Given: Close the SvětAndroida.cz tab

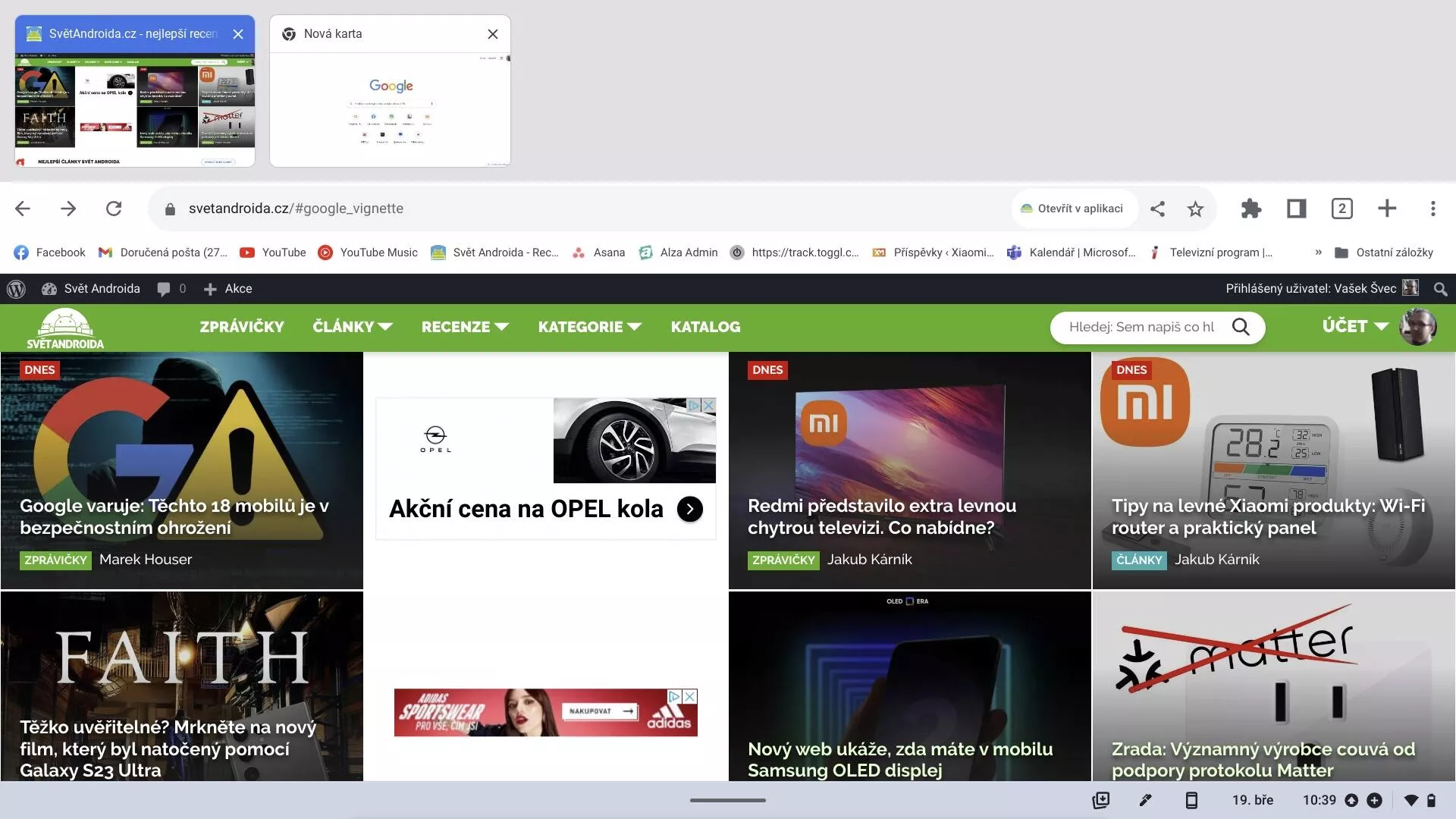Looking at the screenshot, I should [x=238, y=34].
